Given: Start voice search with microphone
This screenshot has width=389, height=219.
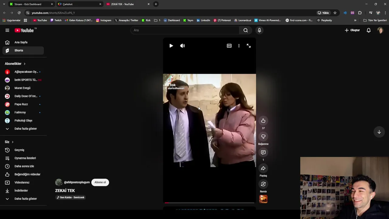Looking at the screenshot, I should pos(259,30).
